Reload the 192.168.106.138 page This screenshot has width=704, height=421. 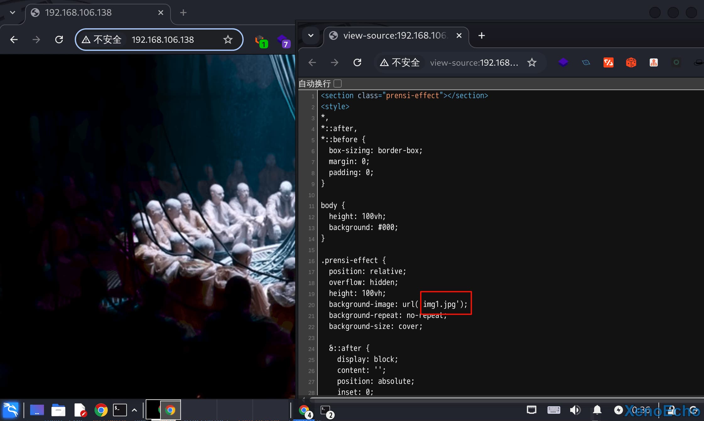(x=59, y=40)
